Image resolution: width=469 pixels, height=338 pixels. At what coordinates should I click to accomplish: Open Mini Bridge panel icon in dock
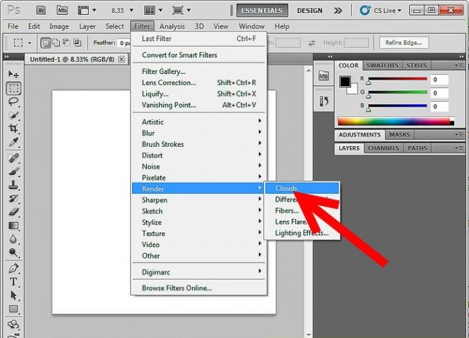tap(323, 76)
